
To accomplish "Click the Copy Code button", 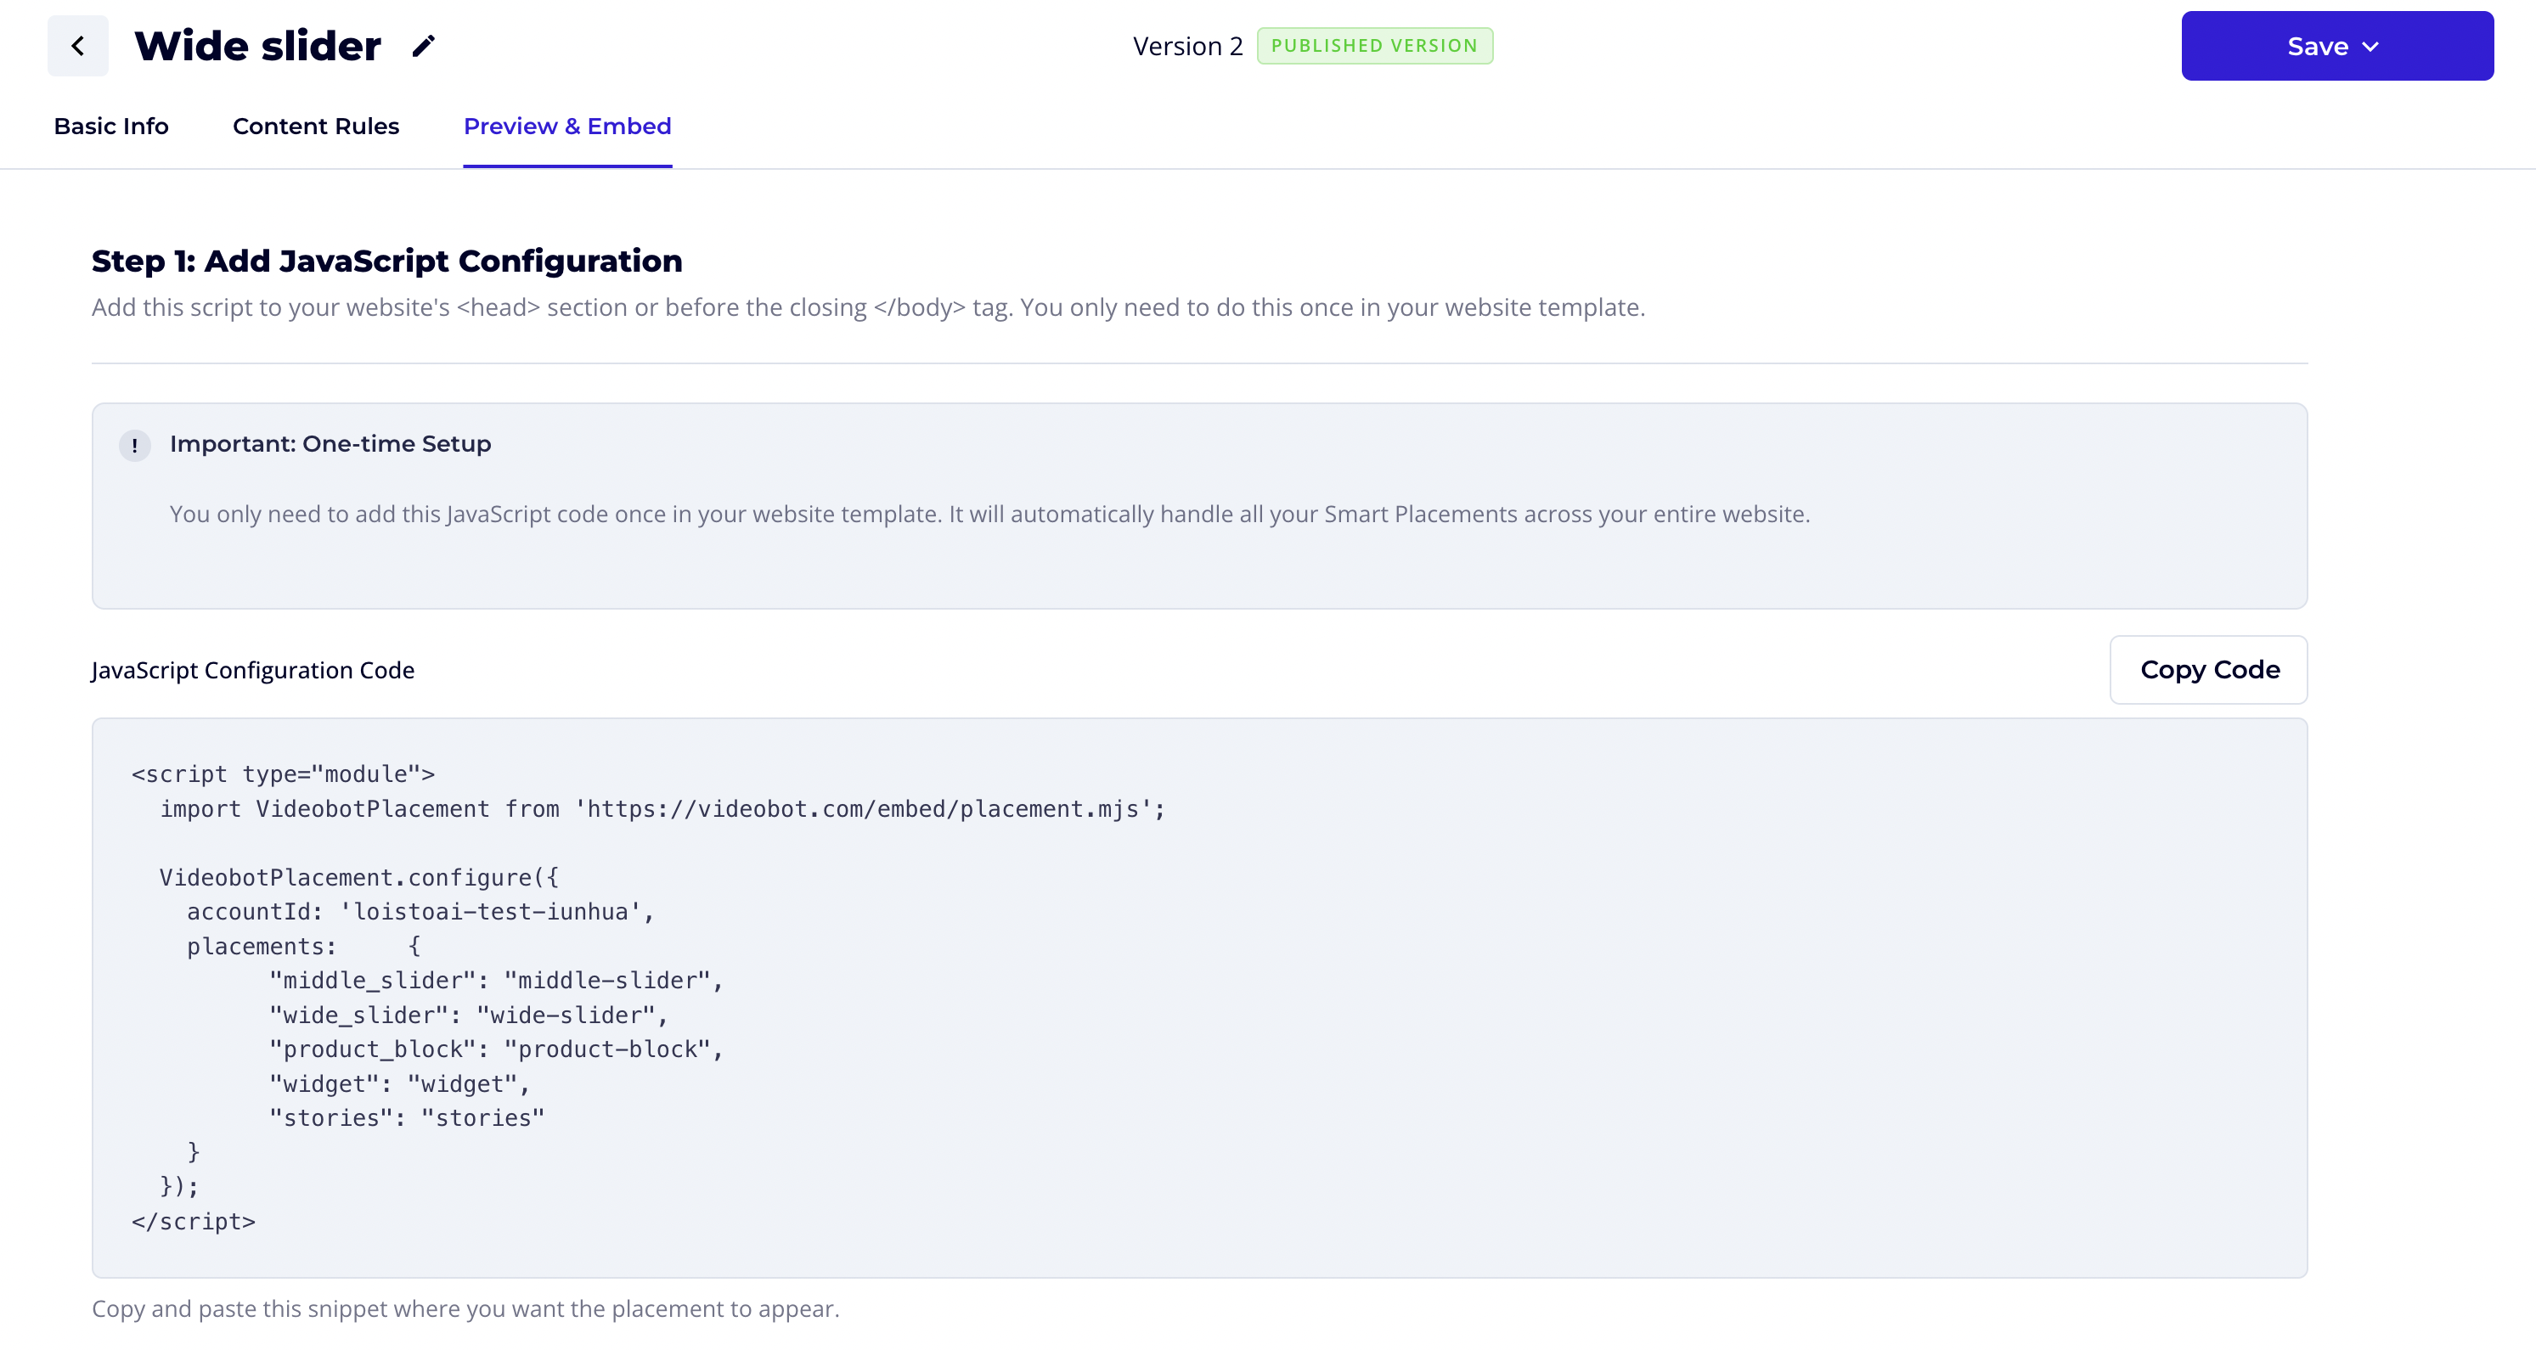I will [x=2208, y=670].
